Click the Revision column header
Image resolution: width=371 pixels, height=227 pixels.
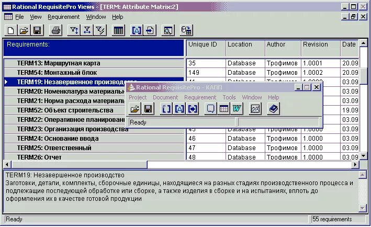coord(320,48)
